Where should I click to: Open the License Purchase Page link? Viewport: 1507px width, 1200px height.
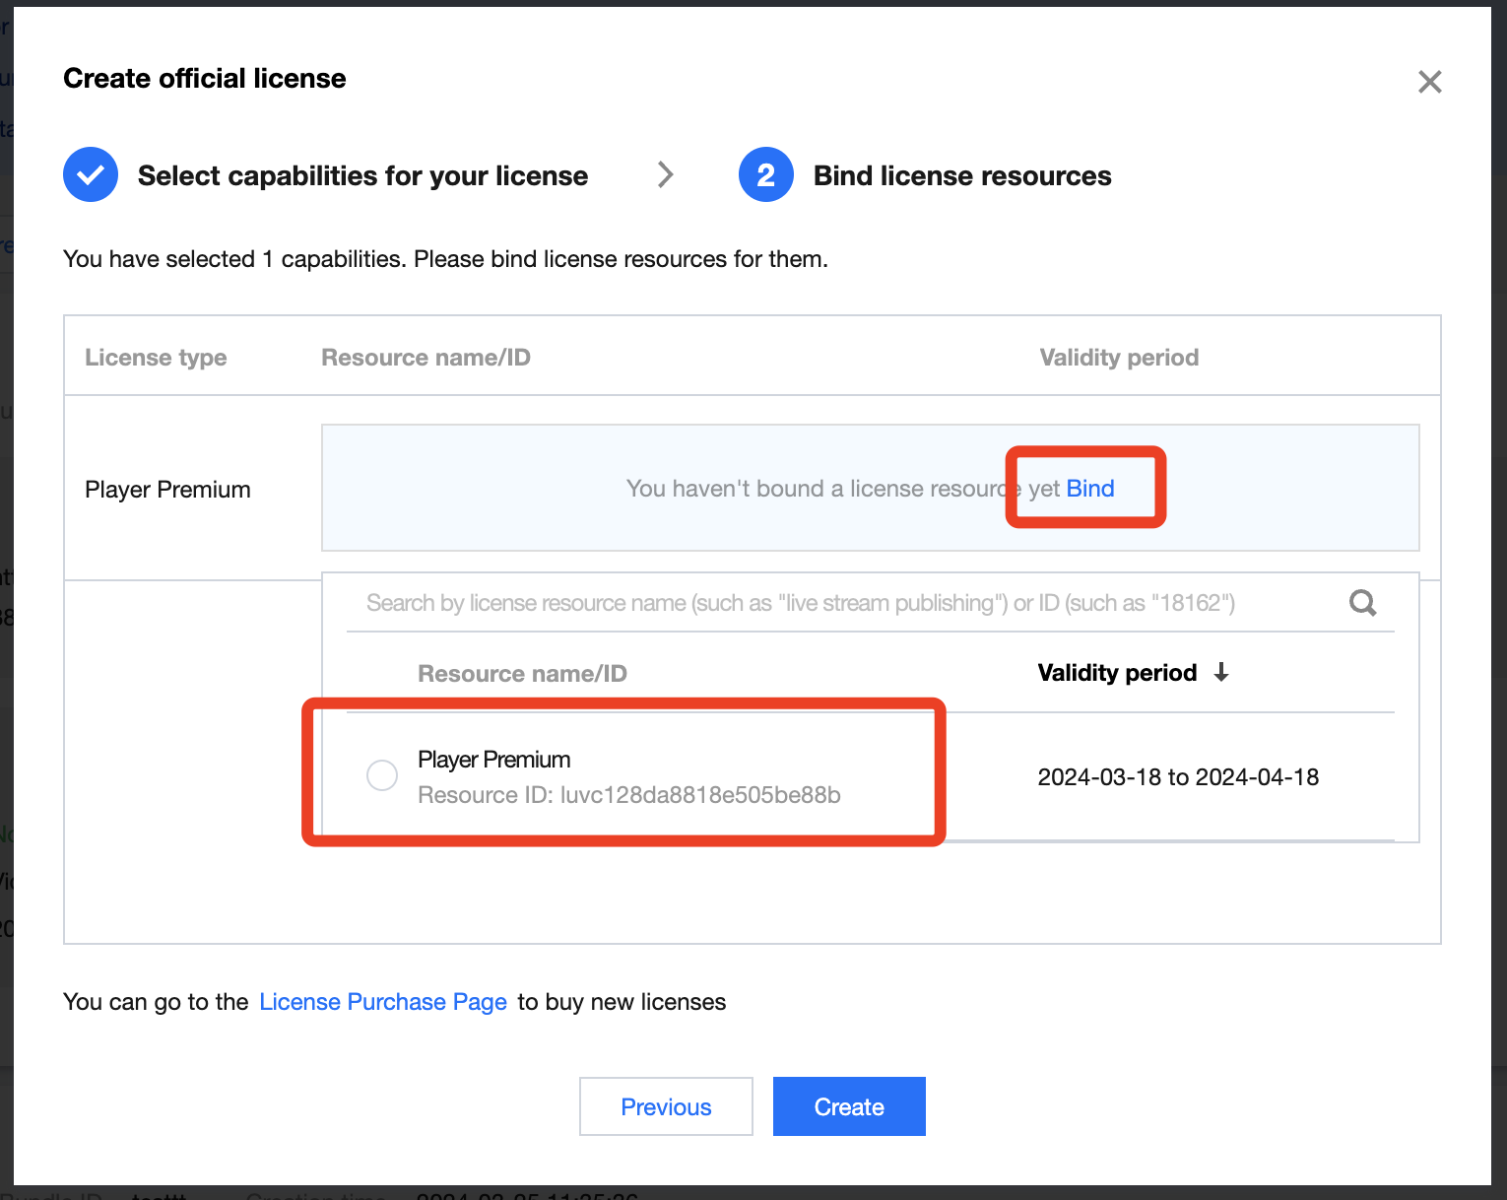[x=383, y=1002]
